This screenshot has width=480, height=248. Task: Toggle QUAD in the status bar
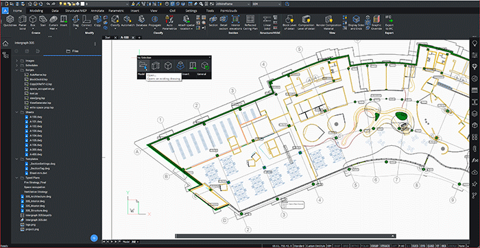coord(431,246)
